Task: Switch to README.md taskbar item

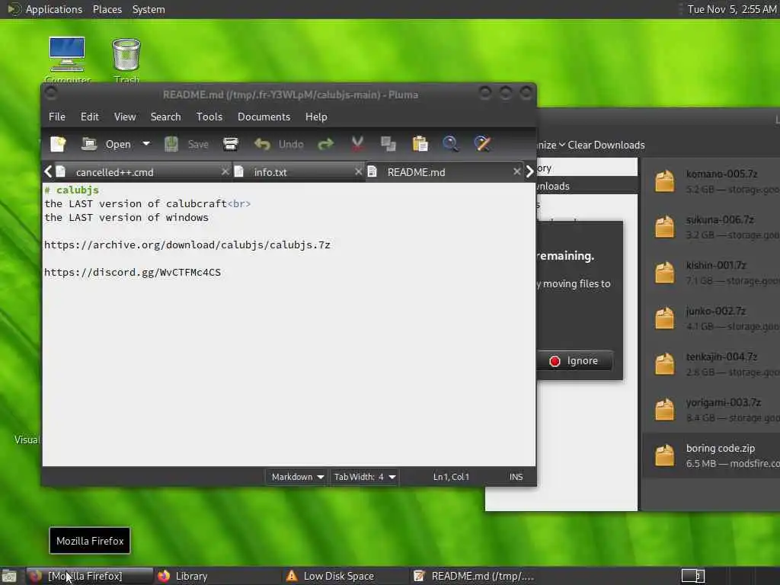Action: tap(474, 576)
